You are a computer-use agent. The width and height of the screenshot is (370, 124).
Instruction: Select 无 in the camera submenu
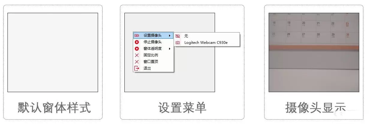(x=207, y=36)
